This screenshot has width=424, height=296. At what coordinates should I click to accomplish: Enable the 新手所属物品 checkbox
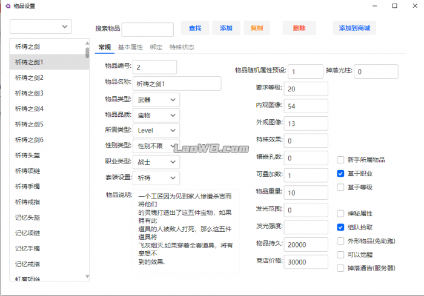click(x=340, y=160)
